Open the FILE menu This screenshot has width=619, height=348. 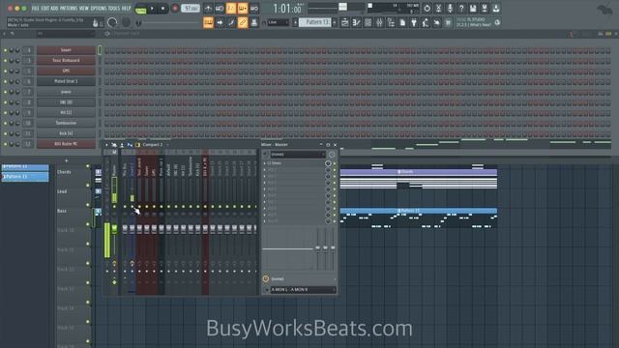pyautogui.click(x=35, y=9)
